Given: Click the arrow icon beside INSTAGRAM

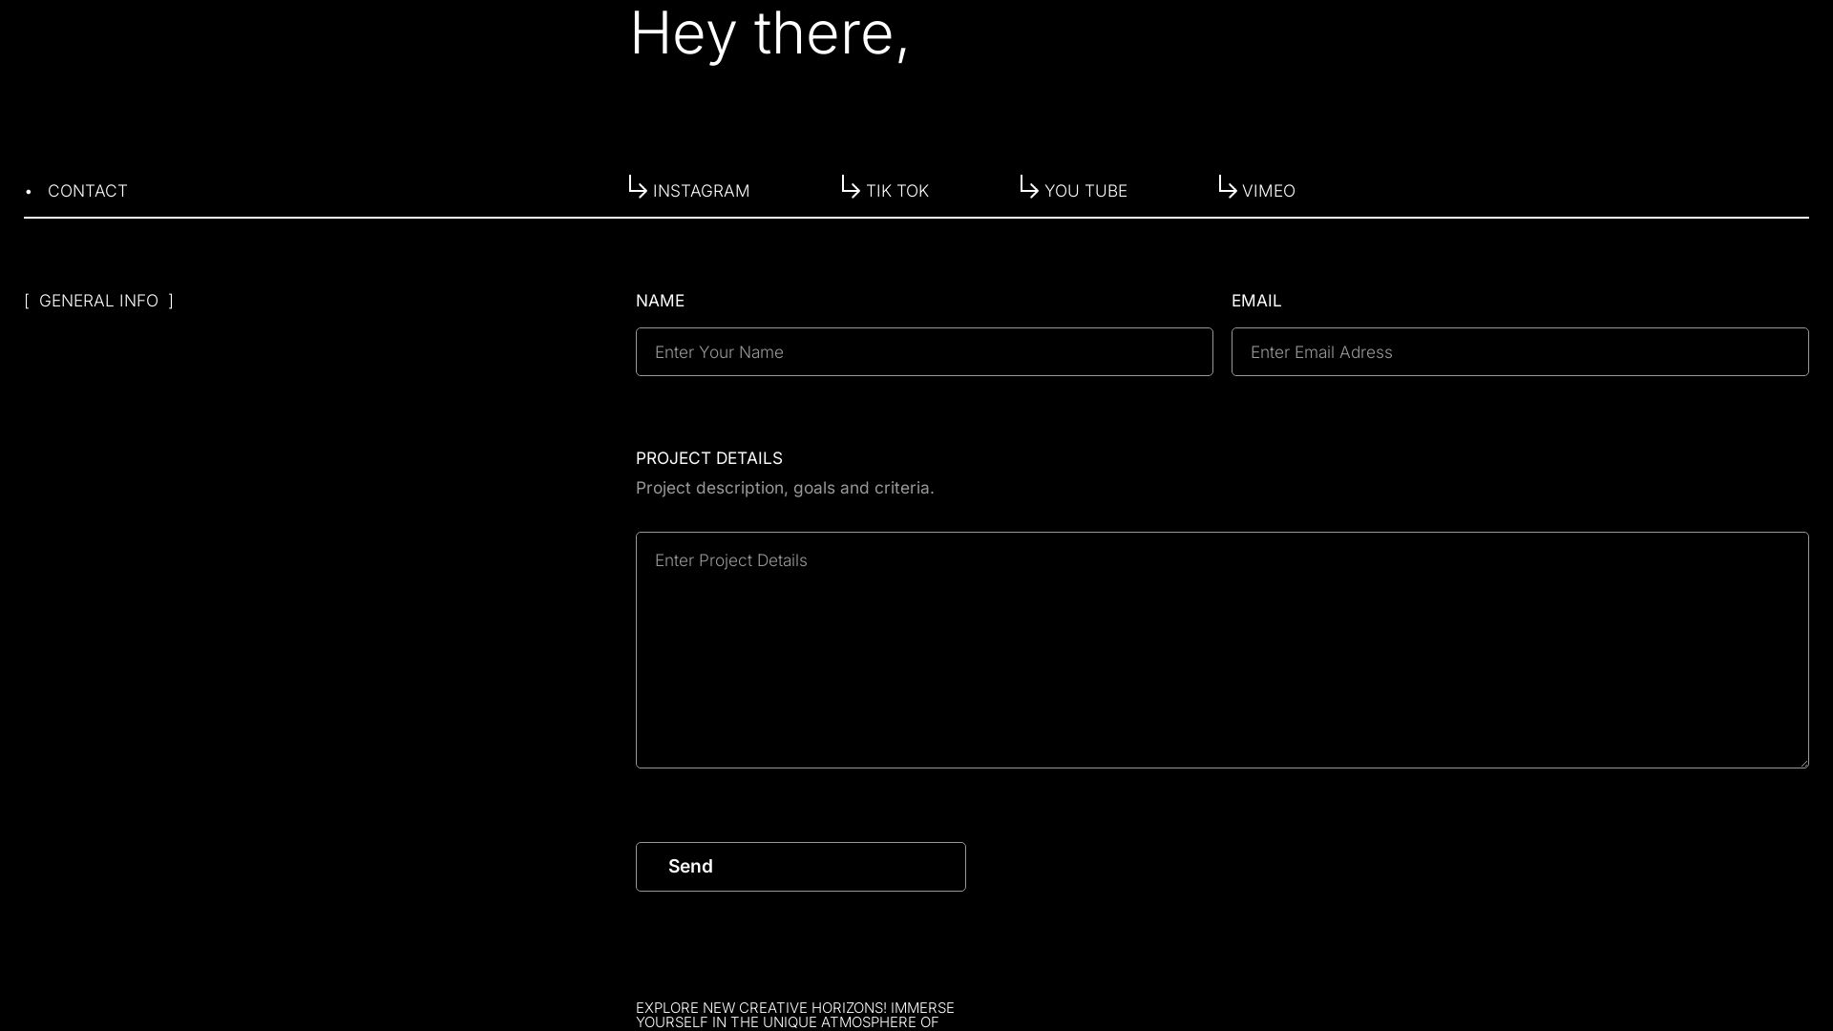Looking at the screenshot, I should coord(638,187).
